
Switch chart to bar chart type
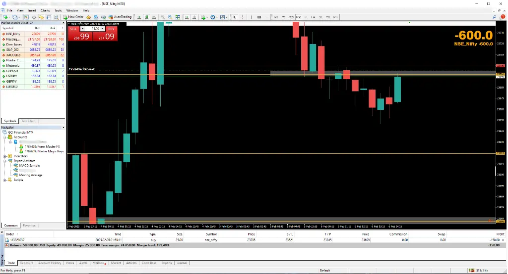pos(139,17)
